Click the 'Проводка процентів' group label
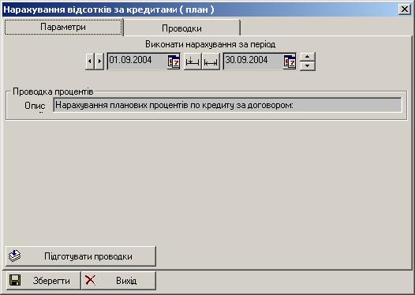415x295 pixels. coord(53,91)
